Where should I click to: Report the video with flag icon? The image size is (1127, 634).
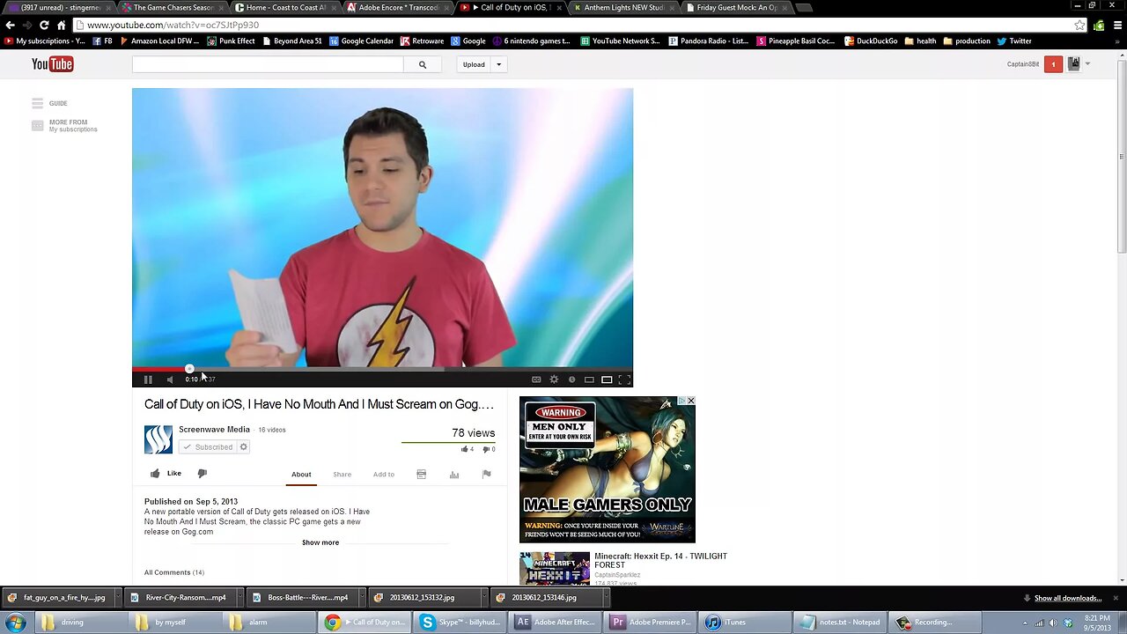tap(486, 475)
